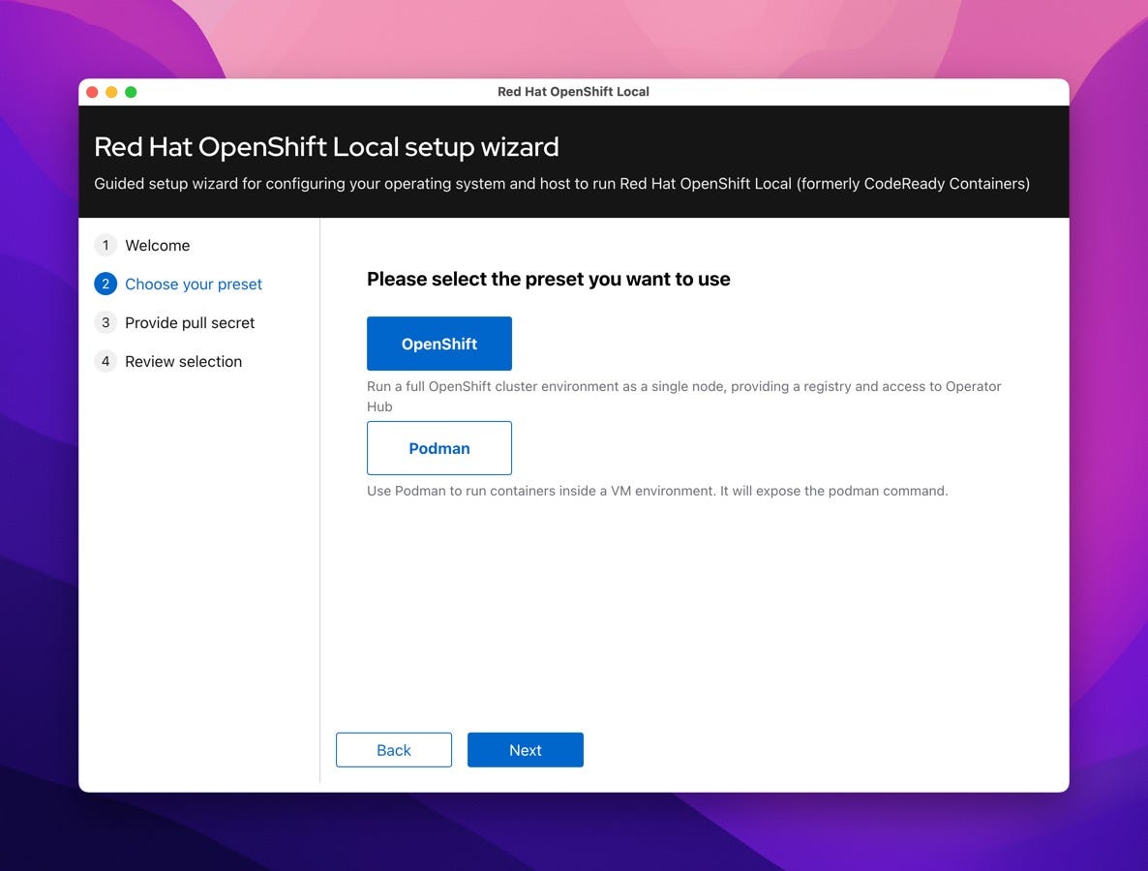Choose the Podman preset button

[439, 448]
